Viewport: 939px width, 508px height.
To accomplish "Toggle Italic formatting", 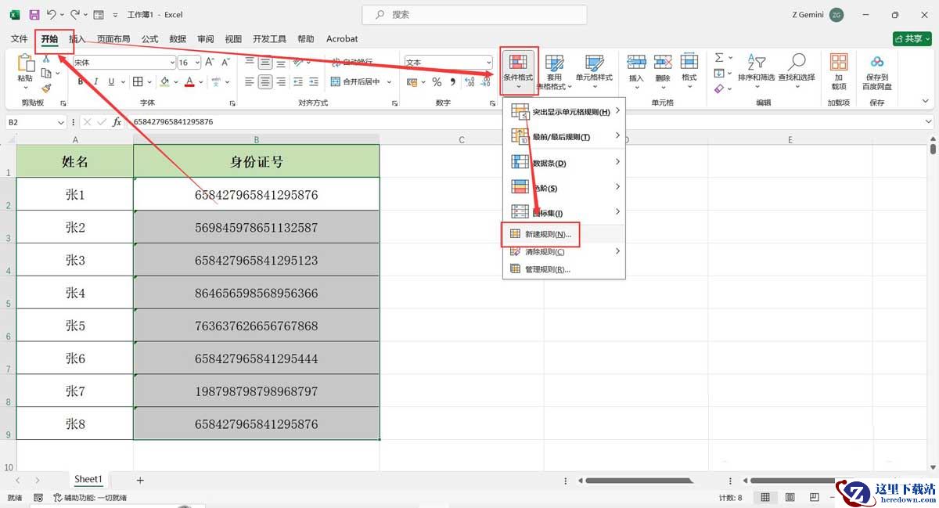I will [95, 81].
